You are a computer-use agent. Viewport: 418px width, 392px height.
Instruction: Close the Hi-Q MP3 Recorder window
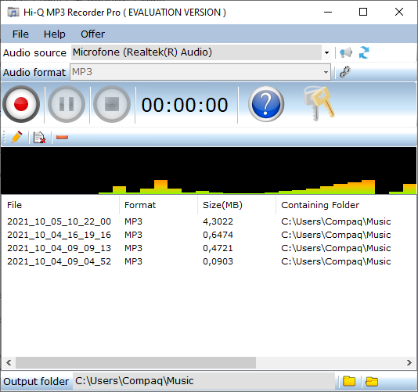[x=399, y=12]
